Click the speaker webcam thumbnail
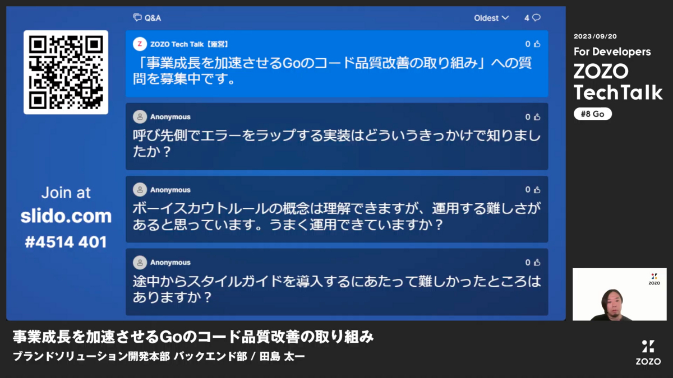The height and width of the screenshot is (378, 673). click(x=619, y=294)
